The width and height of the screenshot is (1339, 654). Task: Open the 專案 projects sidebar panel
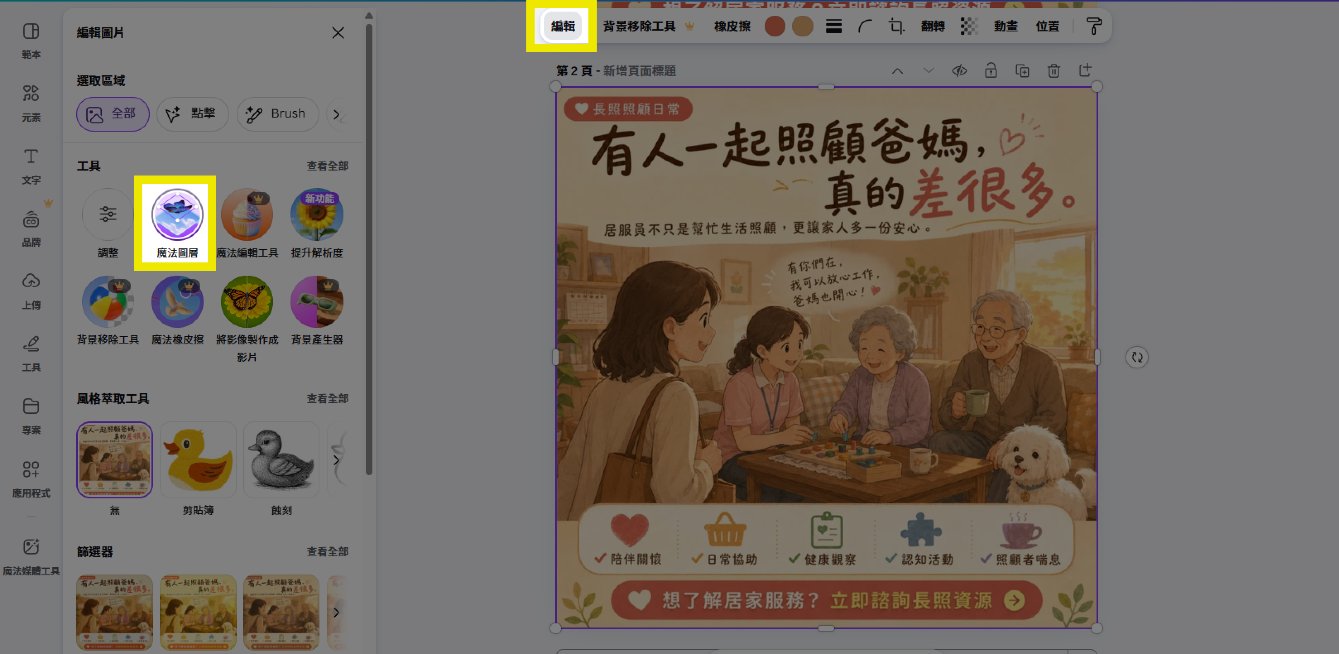point(31,416)
